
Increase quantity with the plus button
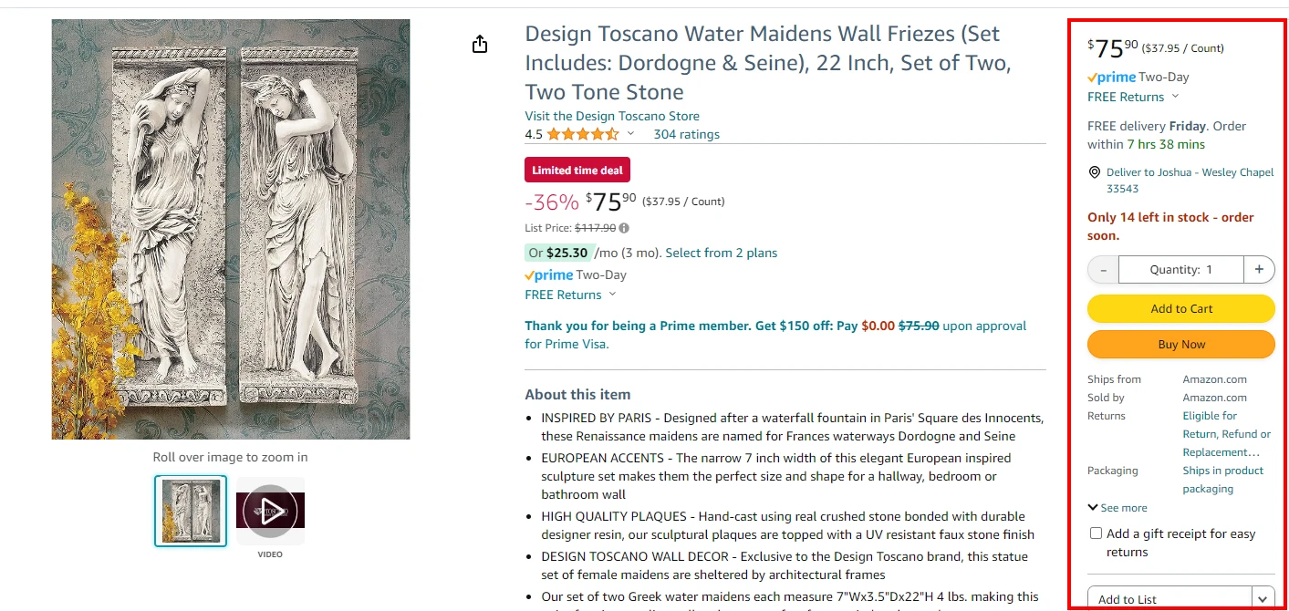[1259, 270]
